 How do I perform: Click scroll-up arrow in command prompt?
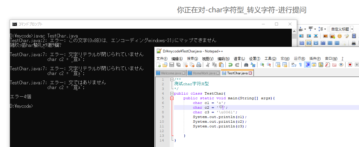(294, 31)
